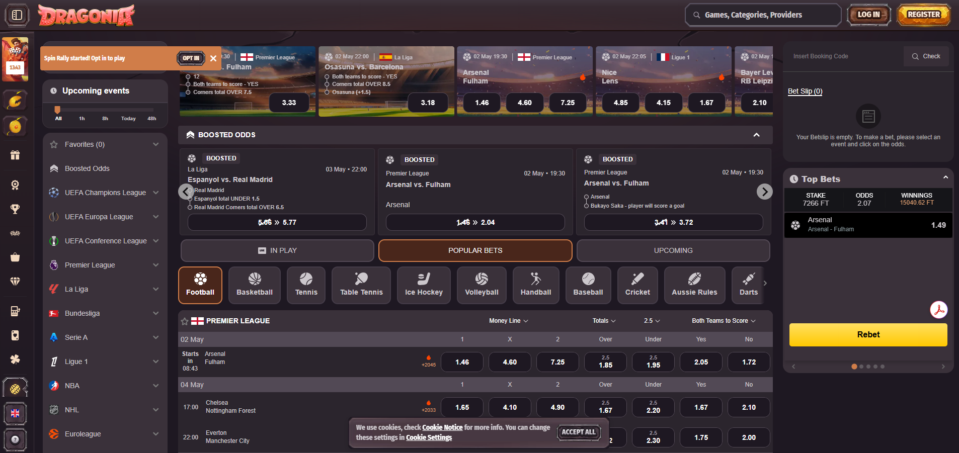Viewport: 959px width, 453px height.
Task: Click the LOG IN button
Action: pos(869,15)
